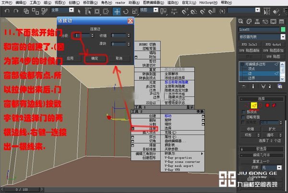
Task: Open chamfer settings box beside 切角
Action: [x=133, y=141]
